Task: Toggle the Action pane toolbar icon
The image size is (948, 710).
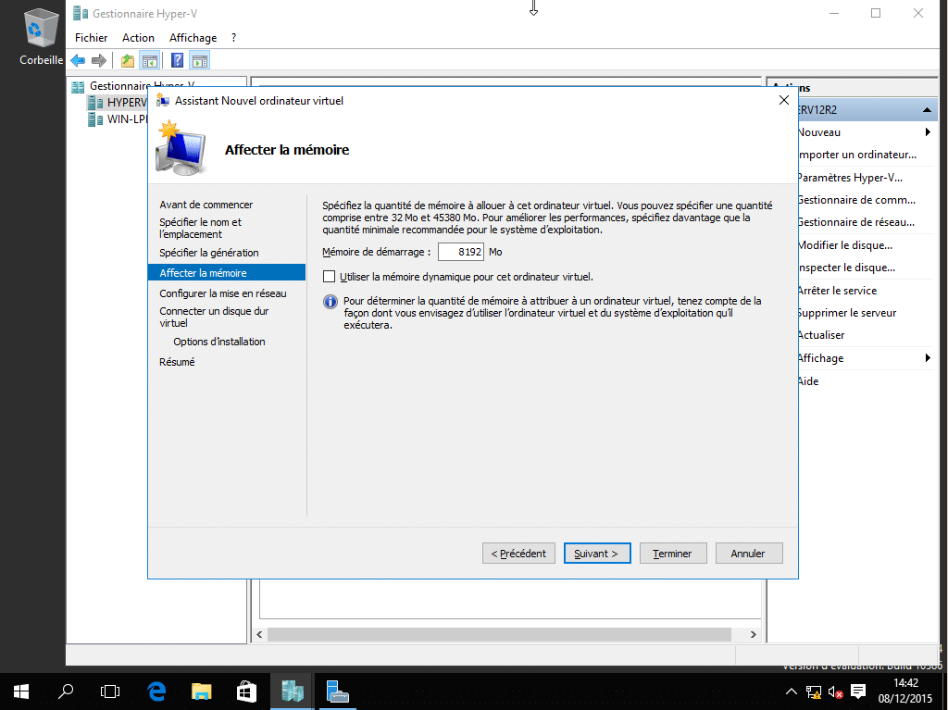Action: point(200,60)
